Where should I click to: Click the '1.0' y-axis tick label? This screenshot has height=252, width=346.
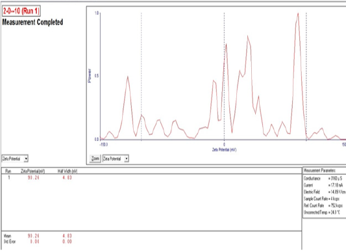tap(97, 13)
